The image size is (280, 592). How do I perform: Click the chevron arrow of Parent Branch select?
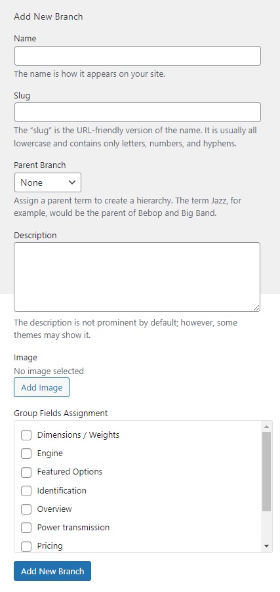coord(72,182)
